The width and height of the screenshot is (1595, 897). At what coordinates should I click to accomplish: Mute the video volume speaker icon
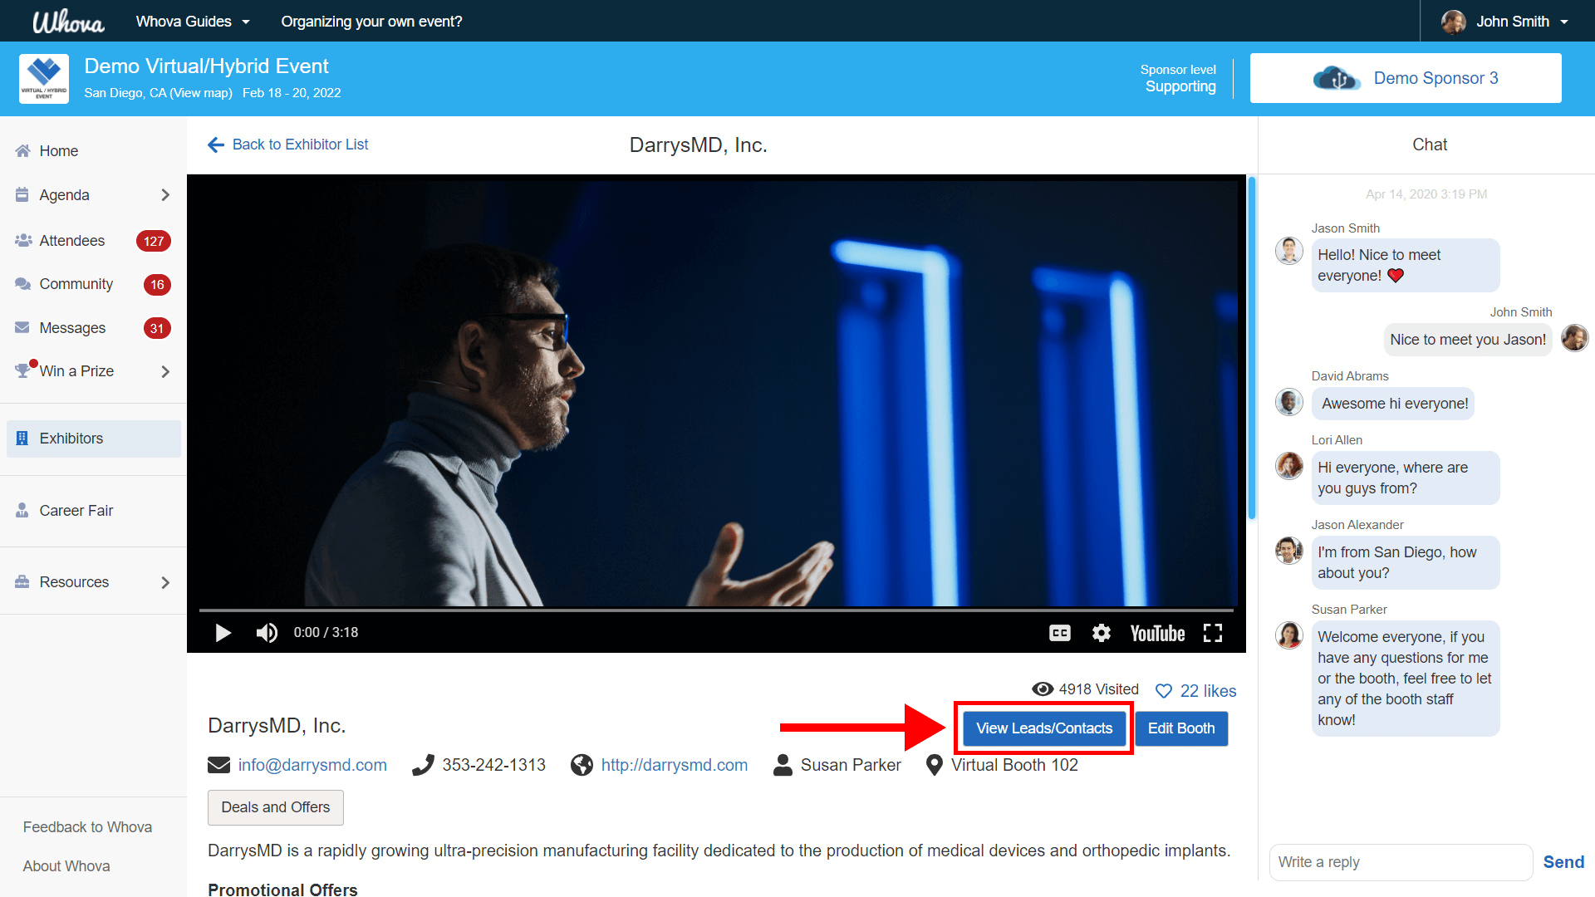point(267,633)
